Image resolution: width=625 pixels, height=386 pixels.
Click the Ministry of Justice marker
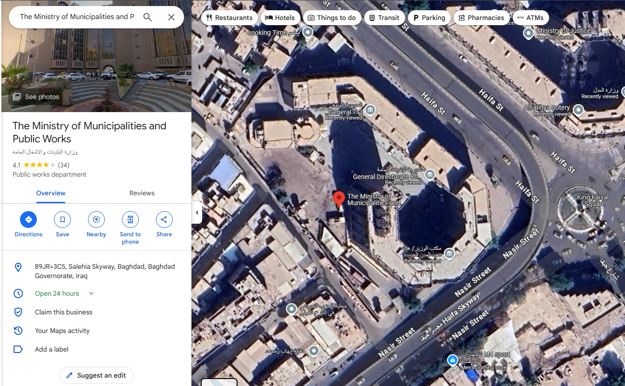(x=528, y=33)
